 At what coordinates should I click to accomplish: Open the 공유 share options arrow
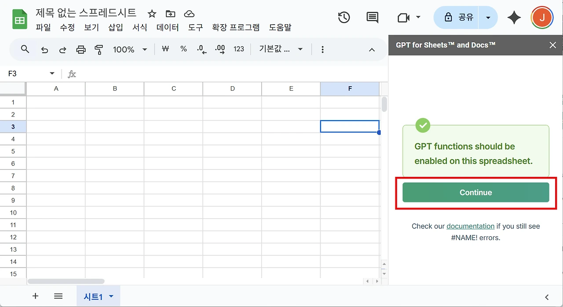pos(488,18)
